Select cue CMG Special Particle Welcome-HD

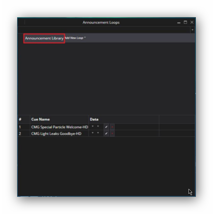pos(60,127)
